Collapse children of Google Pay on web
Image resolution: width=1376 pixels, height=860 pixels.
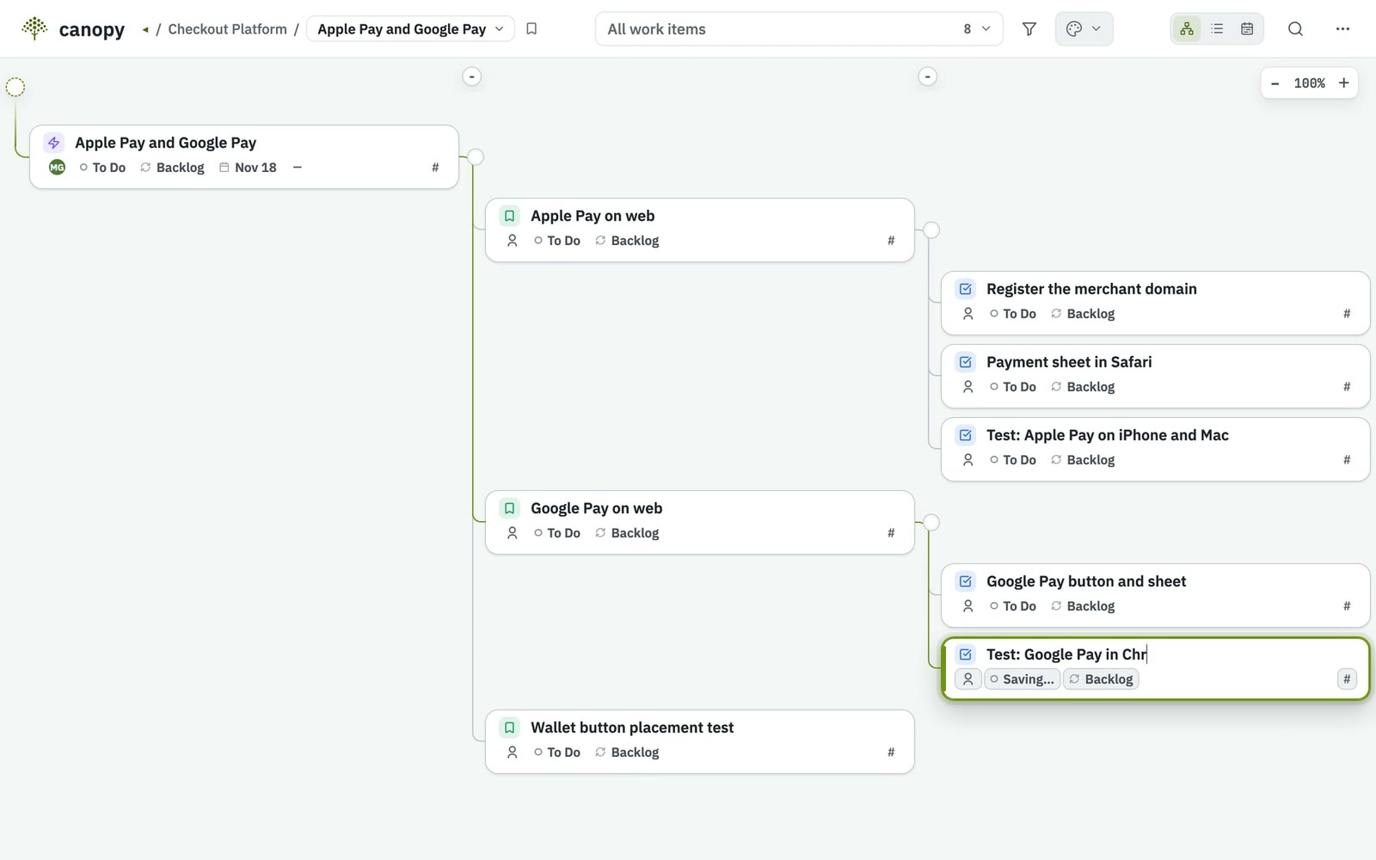point(931,522)
